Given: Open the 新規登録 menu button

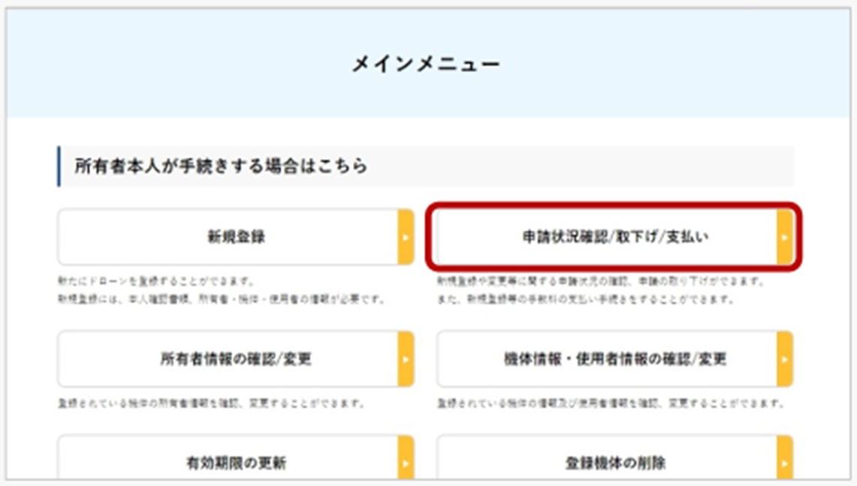Looking at the screenshot, I should point(228,237).
